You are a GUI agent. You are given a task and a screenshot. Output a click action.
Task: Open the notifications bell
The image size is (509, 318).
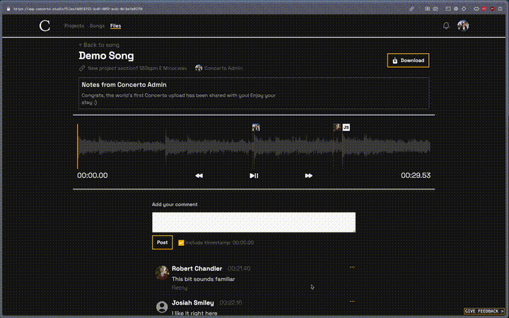click(446, 25)
